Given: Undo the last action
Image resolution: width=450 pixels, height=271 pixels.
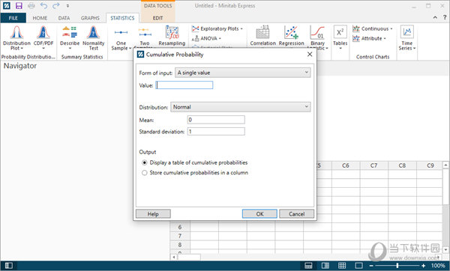Looking at the screenshot, I should tap(43, 5).
